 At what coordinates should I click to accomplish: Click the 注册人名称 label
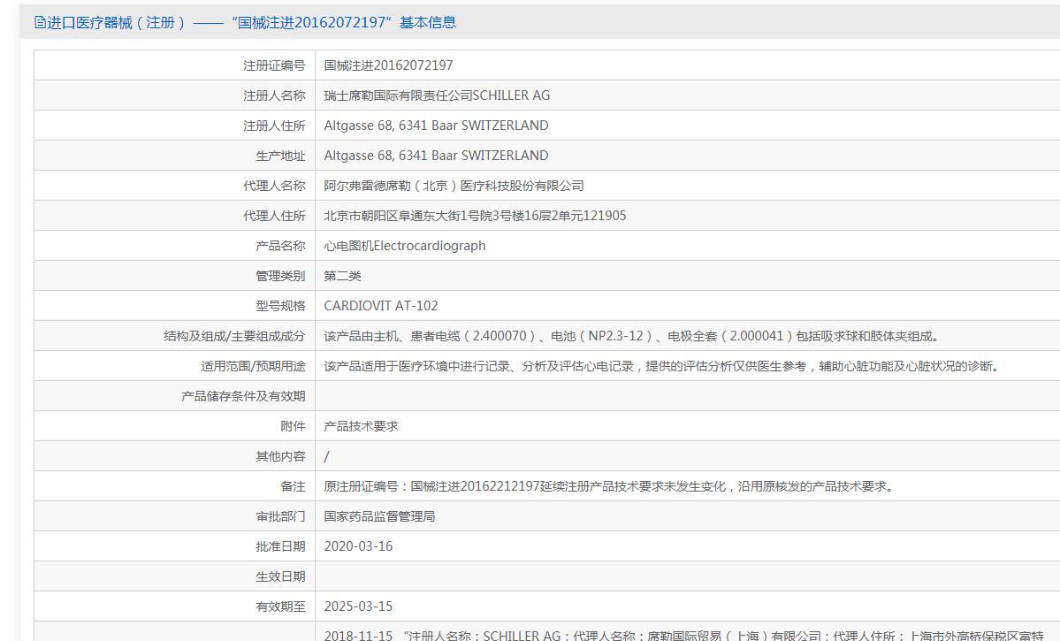(274, 95)
